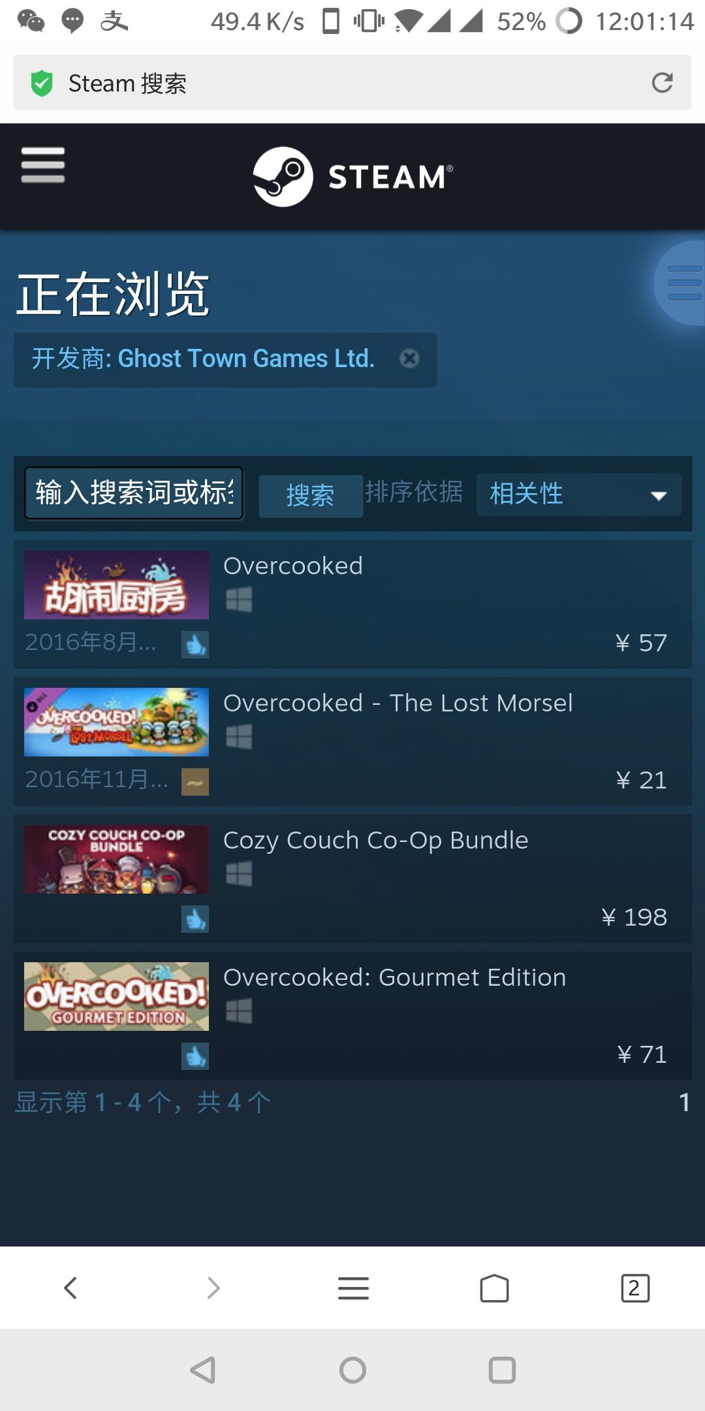Open the browser menu in bottom toolbar

pyautogui.click(x=353, y=1288)
